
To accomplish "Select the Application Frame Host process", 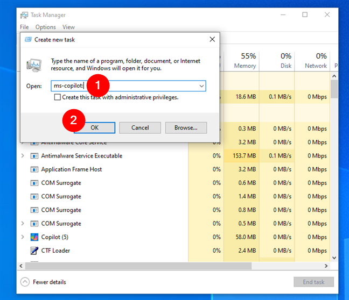I will pos(72,169).
